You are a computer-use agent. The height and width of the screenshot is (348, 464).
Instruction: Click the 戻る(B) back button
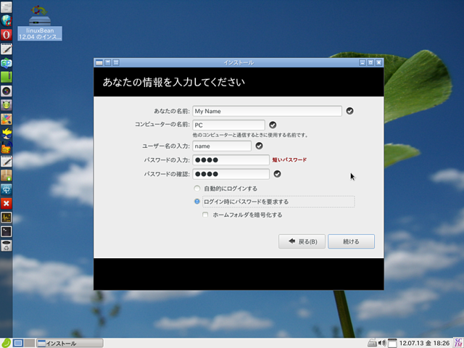302,241
